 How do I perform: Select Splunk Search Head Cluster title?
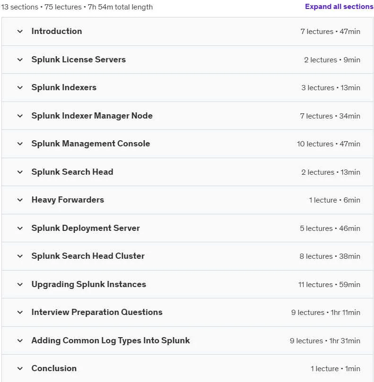88,256
